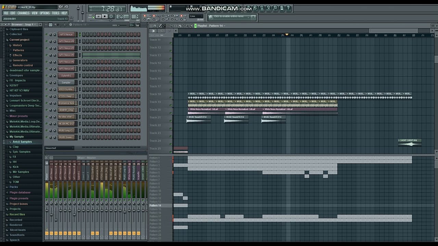Select the Slip tool in Playlist toolbar
The width and height of the screenshot is (438, 246).
coord(176,26)
